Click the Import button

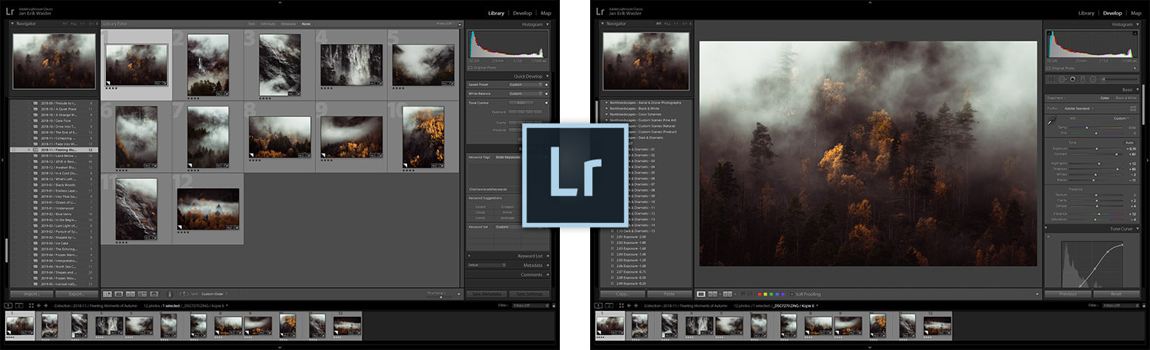click(x=32, y=294)
